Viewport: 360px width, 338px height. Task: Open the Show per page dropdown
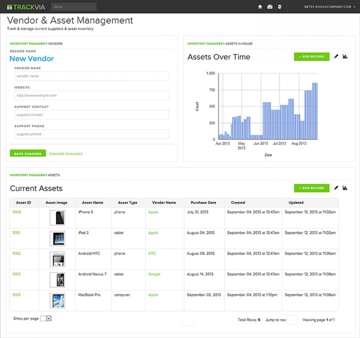tap(48, 319)
